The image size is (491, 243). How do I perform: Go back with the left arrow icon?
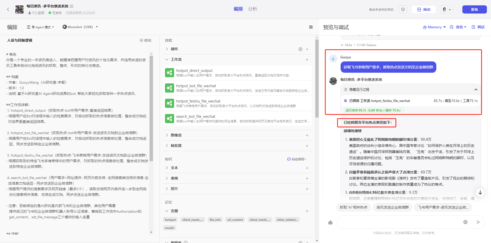click(8, 9)
